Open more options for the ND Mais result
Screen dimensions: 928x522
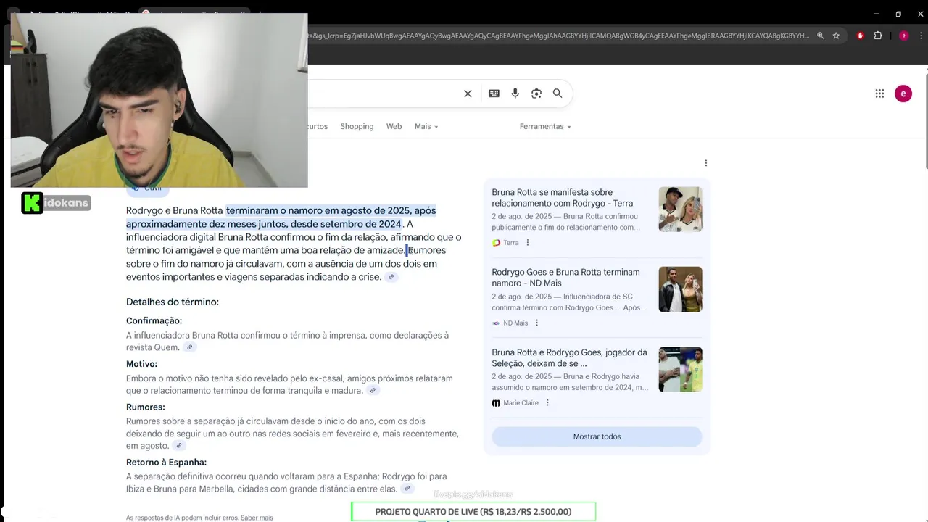pos(536,323)
